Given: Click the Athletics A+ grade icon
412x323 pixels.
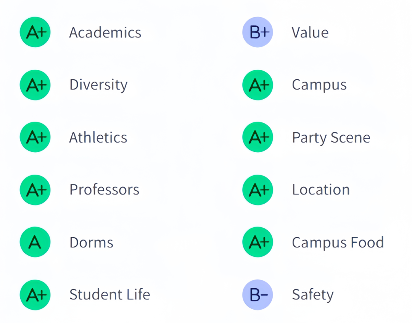Looking at the screenshot, I should point(35,137).
